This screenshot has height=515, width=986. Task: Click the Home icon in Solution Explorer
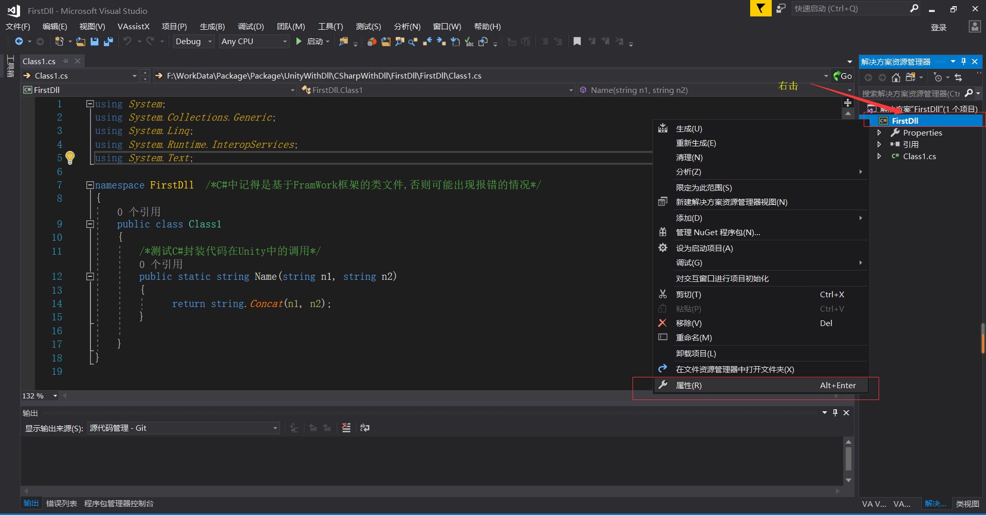coord(896,78)
